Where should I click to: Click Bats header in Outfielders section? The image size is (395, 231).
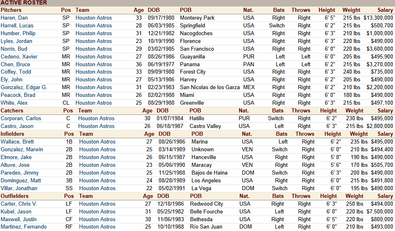tap(278, 196)
